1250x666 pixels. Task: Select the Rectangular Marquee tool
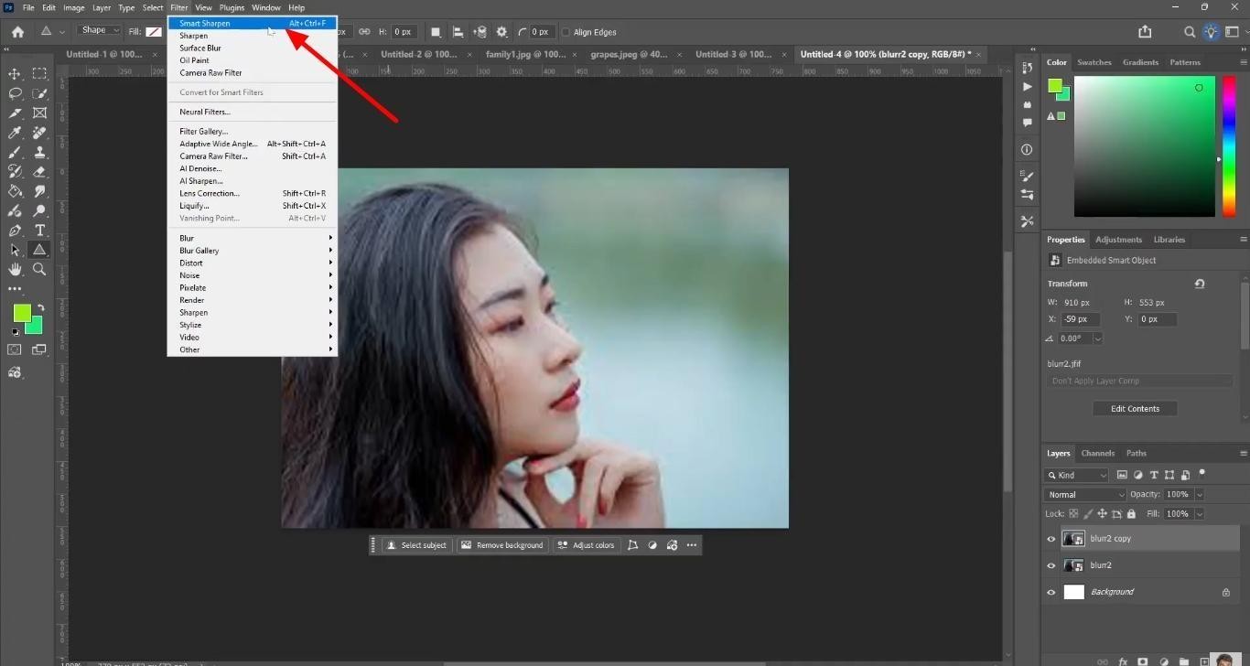39,74
